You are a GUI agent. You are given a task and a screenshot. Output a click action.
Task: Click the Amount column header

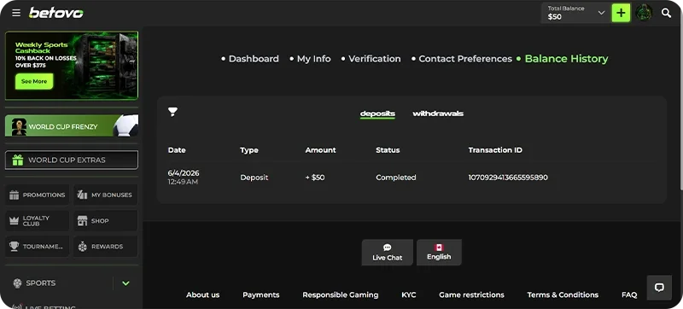click(x=321, y=150)
